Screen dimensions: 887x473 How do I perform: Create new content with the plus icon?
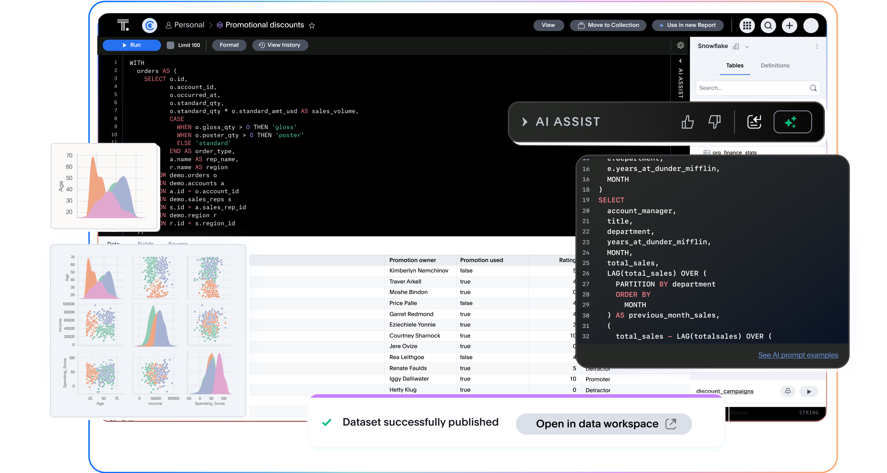[789, 25]
